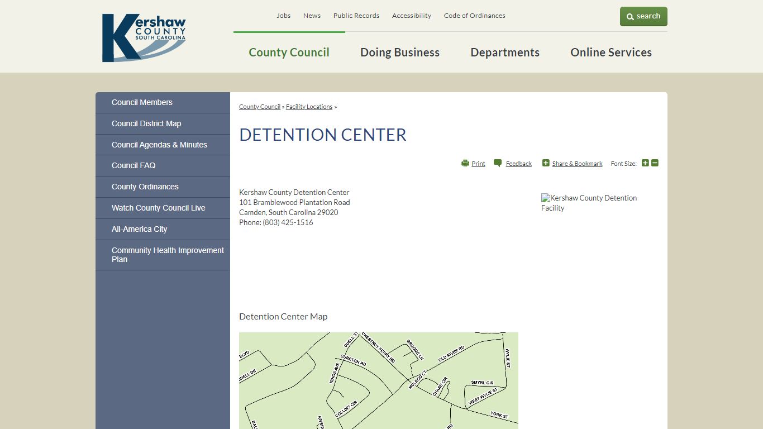763x429 pixels.
Task: Click the Feedback link
Action: 518,164
